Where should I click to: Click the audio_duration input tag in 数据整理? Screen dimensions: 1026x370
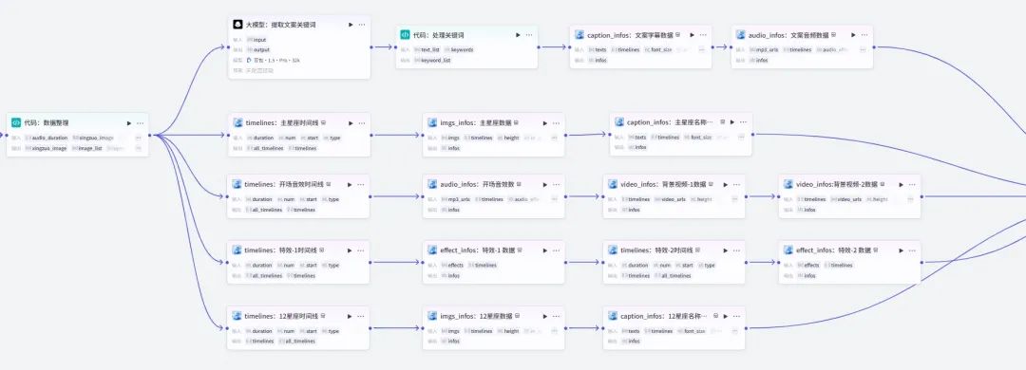(x=47, y=138)
